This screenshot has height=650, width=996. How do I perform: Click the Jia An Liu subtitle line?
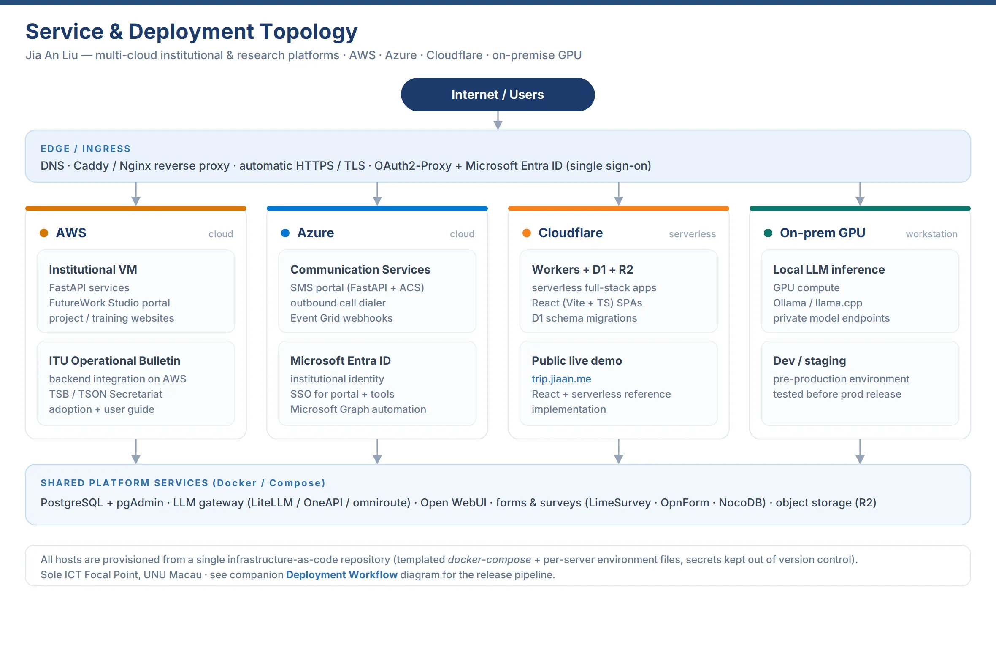coord(303,55)
